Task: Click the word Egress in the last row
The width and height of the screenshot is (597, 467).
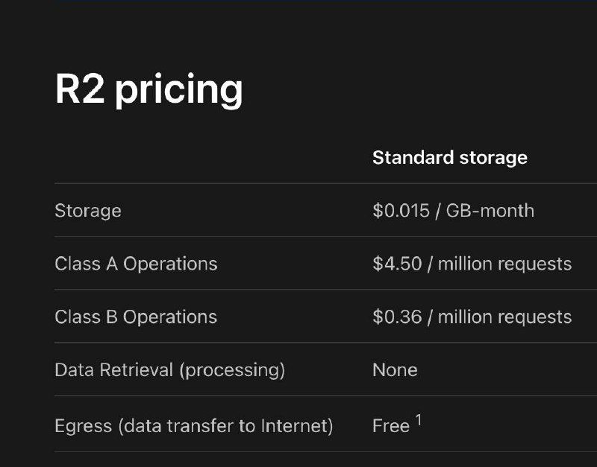Action: pos(81,426)
